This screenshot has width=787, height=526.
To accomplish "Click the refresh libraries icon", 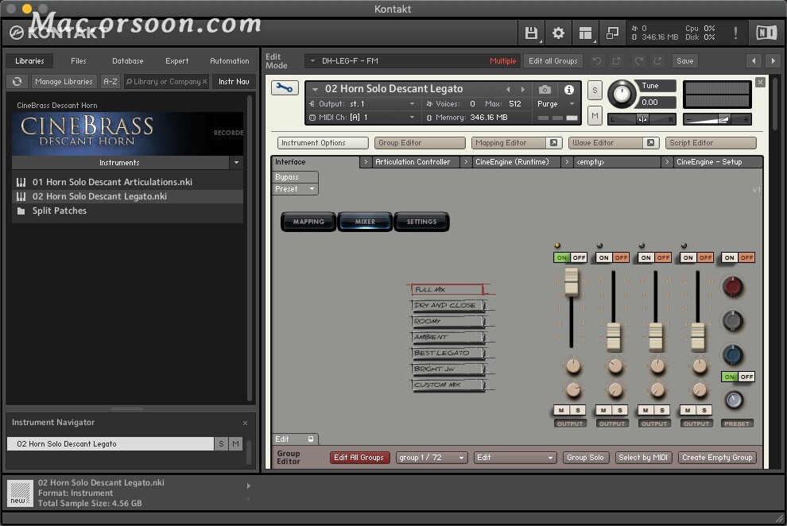I will 17,81.
